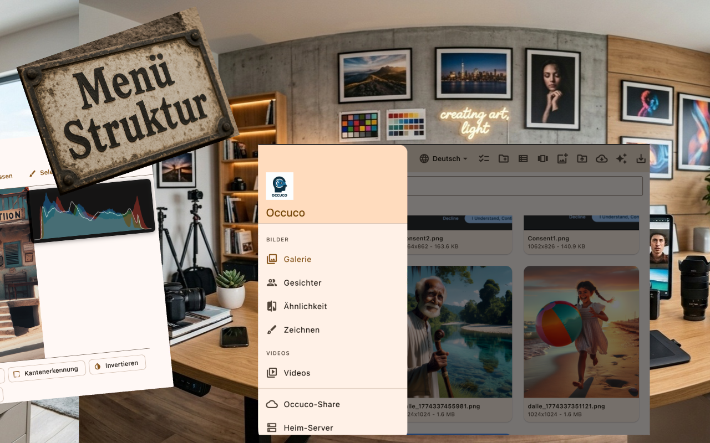This screenshot has height=443, width=710.
Task: Select Galerie in the navigation drawer
Action: [333, 259]
